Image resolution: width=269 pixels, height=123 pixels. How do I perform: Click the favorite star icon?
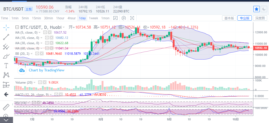click(x=257, y=9)
